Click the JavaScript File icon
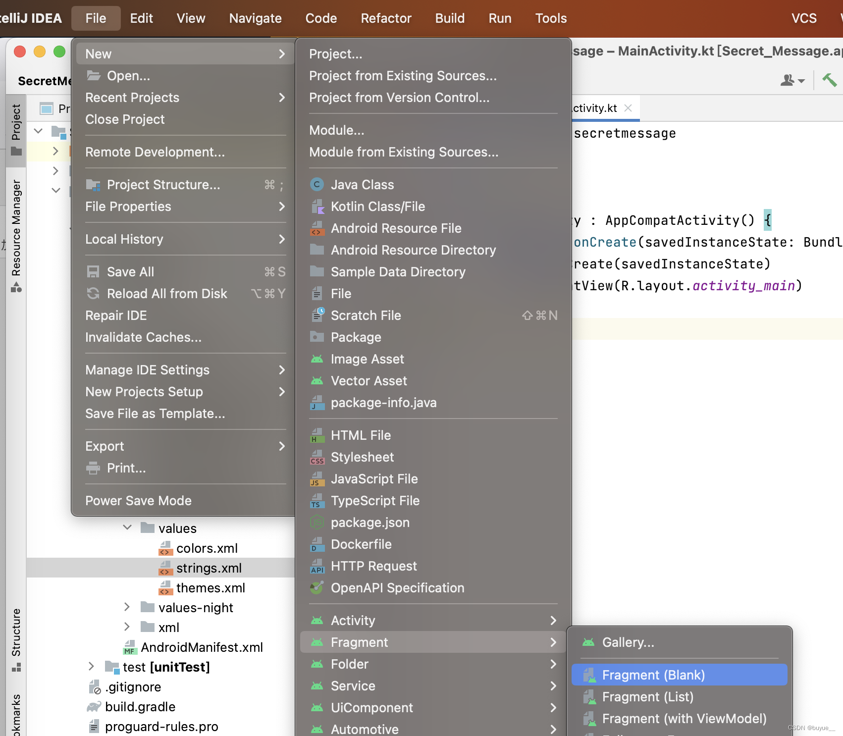The width and height of the screenshot is (843, 736). [x=317, y=479]
